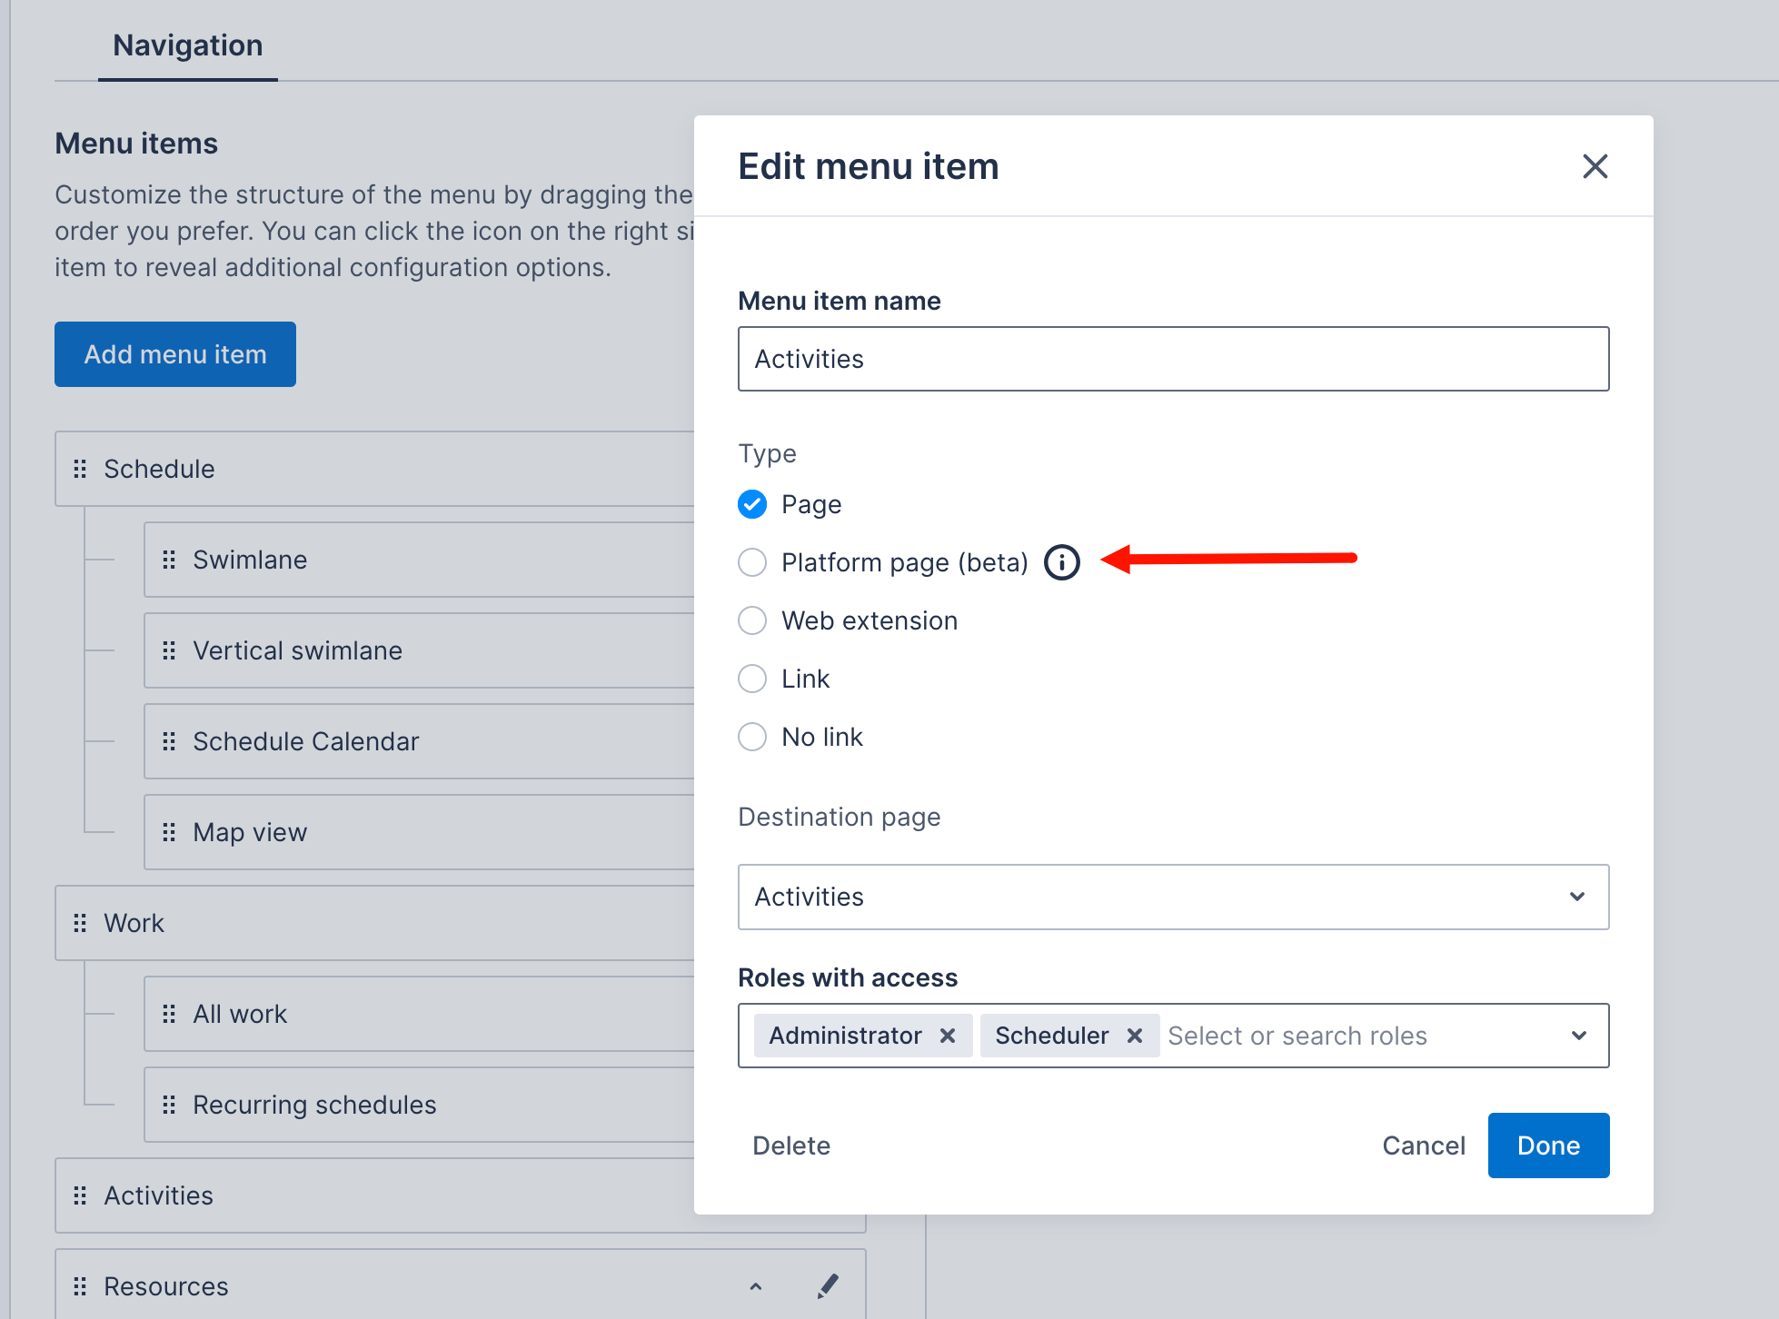Click the drag handle next to Map view
The image size is (1779, 1319).
[x=169, y=832]
